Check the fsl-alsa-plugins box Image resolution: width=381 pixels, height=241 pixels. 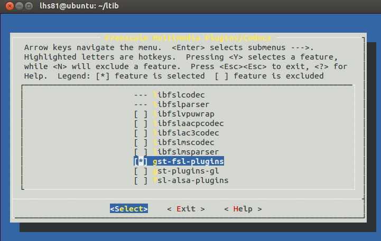(141, 180)
